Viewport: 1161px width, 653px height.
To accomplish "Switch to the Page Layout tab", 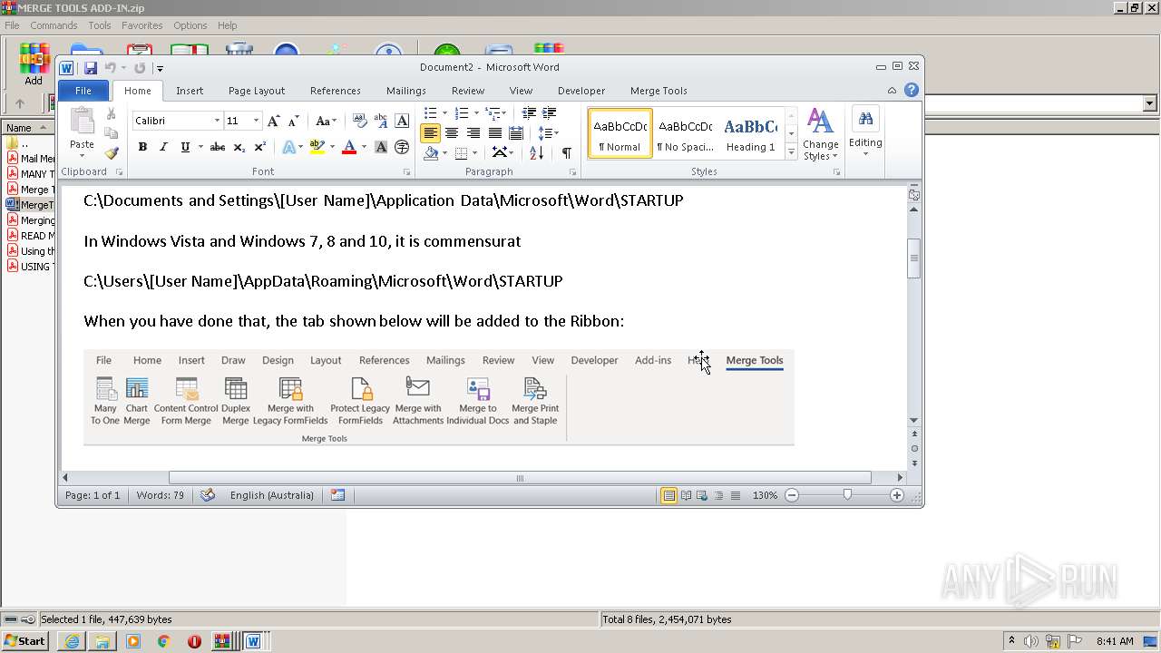I will (x=257, y=91).
